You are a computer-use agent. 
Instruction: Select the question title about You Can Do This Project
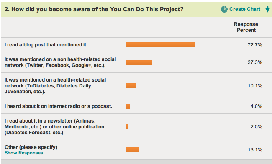tap(94, 9)
